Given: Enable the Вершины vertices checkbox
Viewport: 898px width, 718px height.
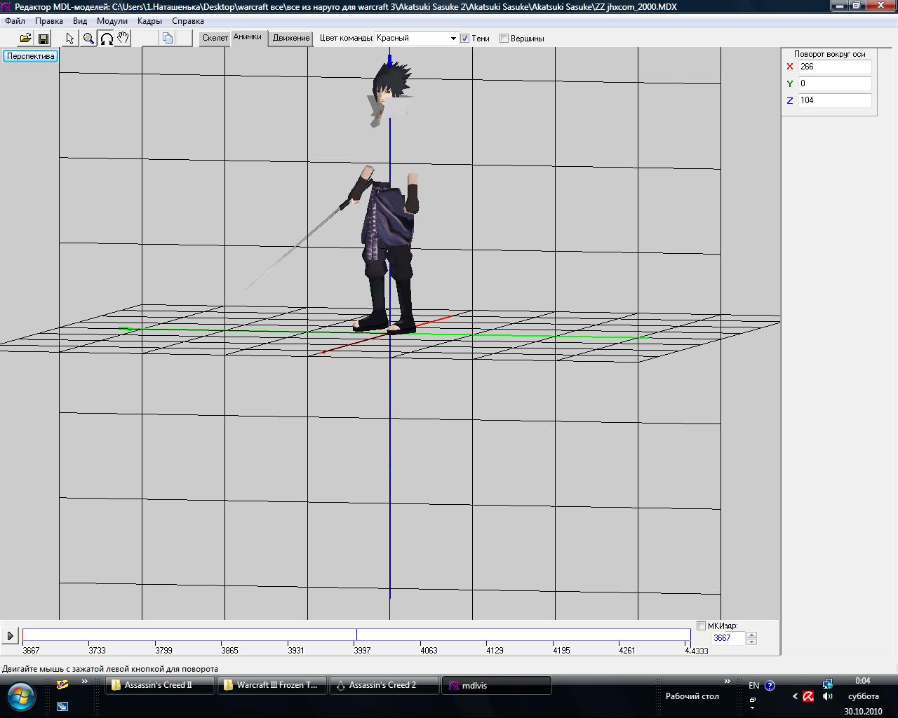Looking at the screenshot, I should coord(504,39).
